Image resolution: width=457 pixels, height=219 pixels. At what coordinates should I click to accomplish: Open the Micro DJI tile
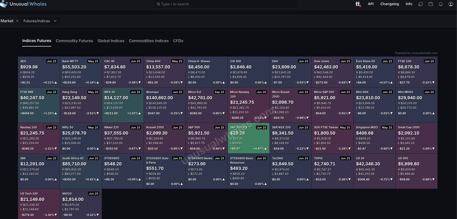pos(207,106)
